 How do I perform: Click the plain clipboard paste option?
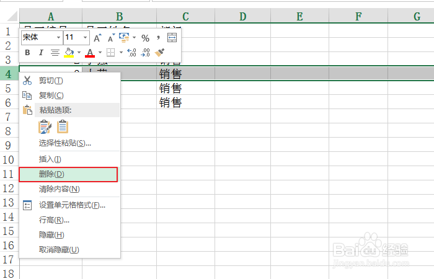pyautogui.click(x=63, y=126)
